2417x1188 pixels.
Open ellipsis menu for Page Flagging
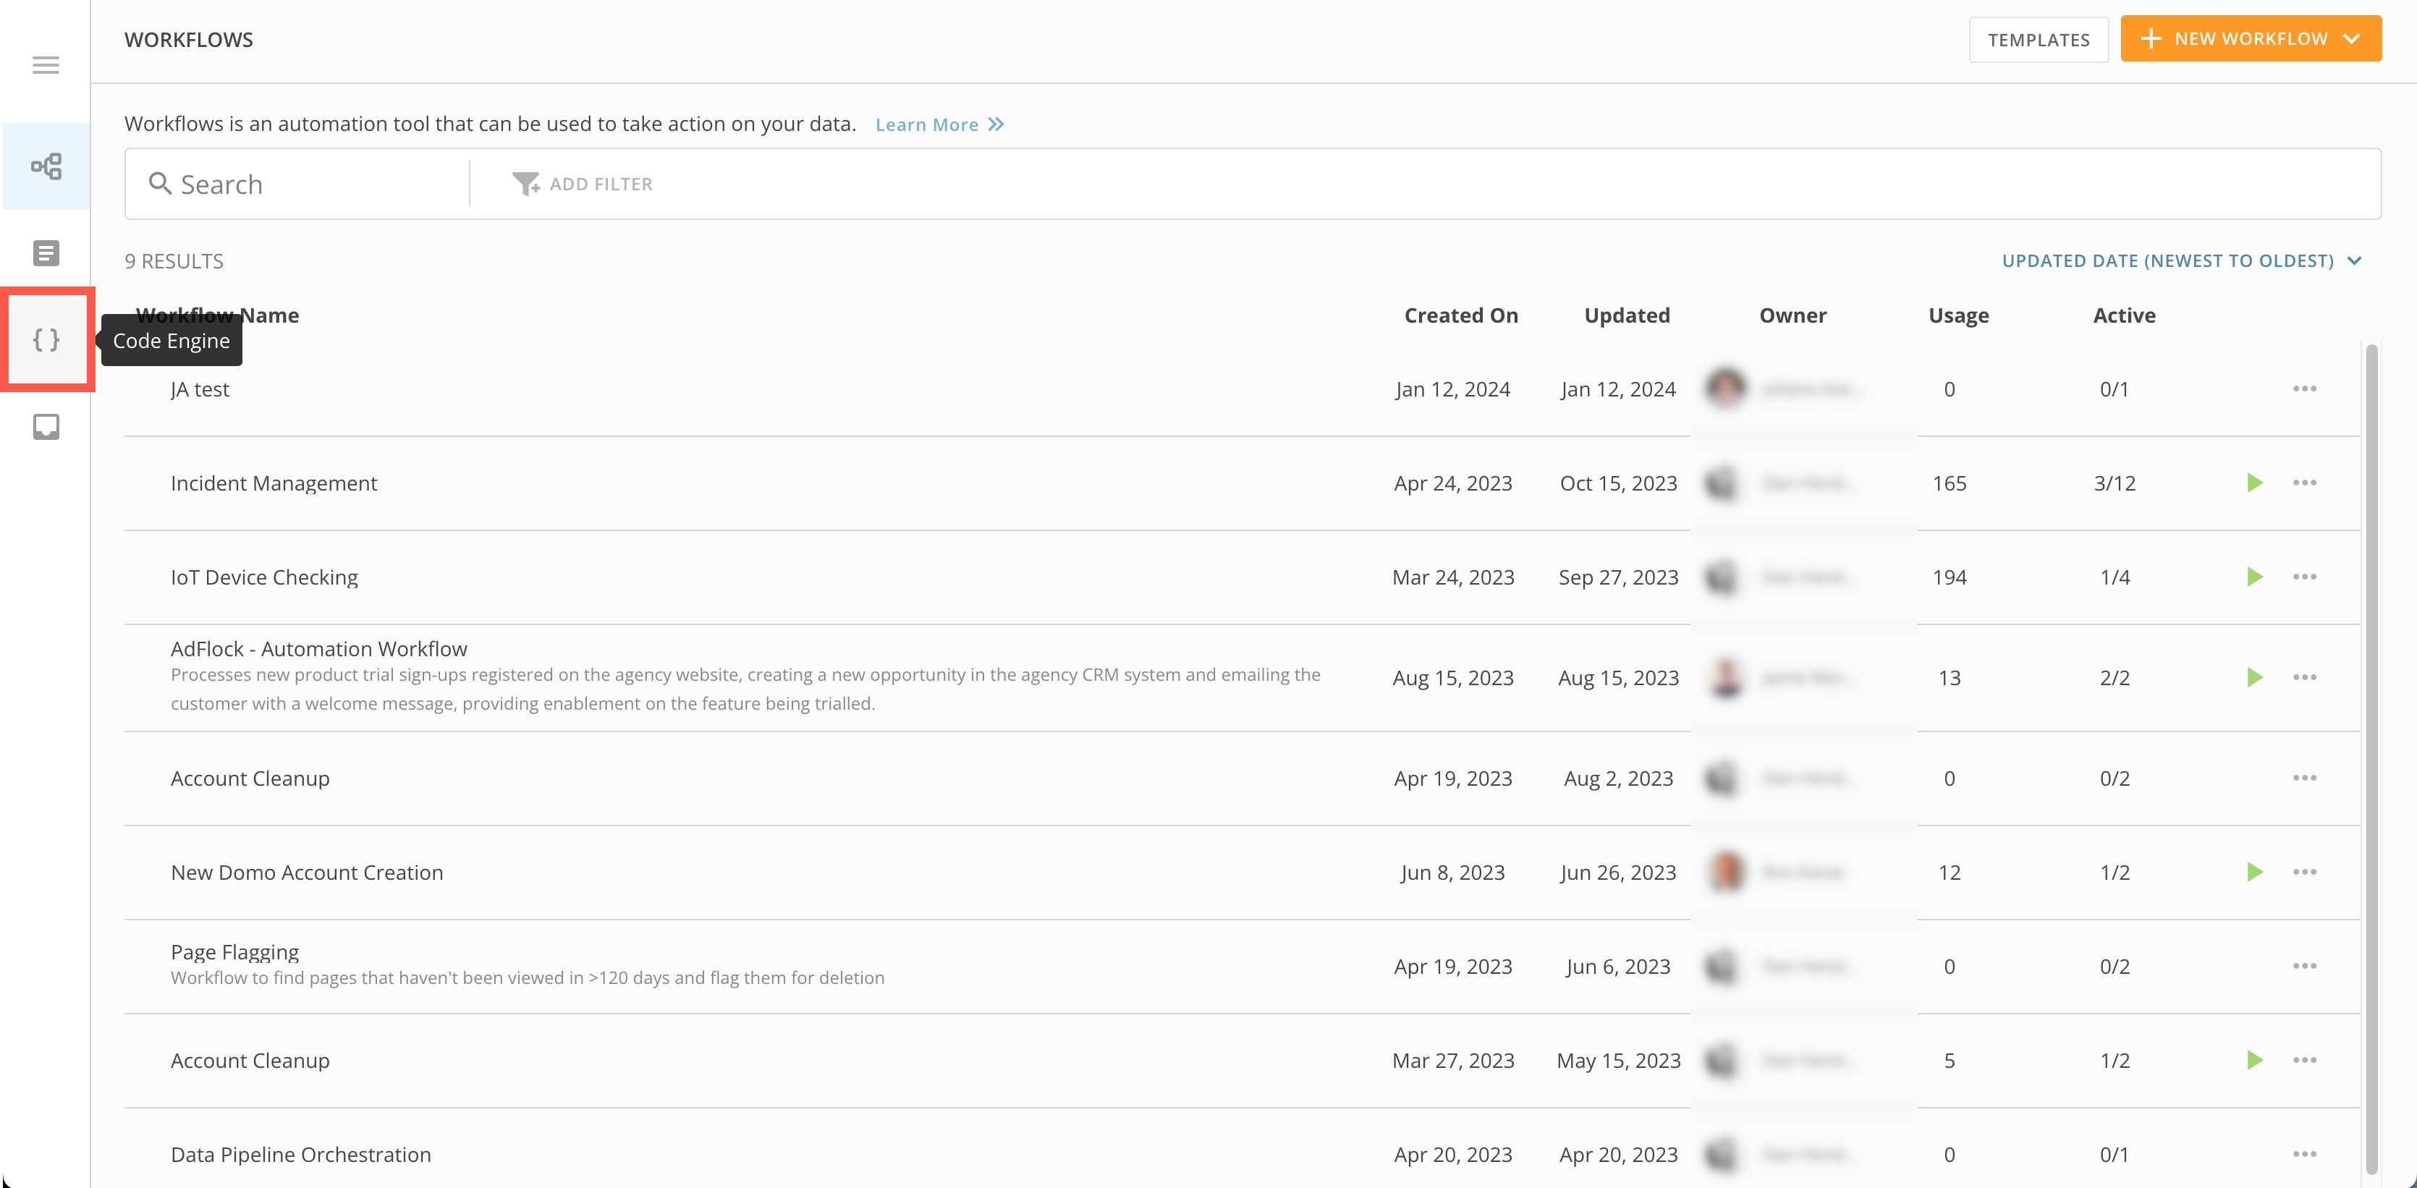click(2304, 967)
